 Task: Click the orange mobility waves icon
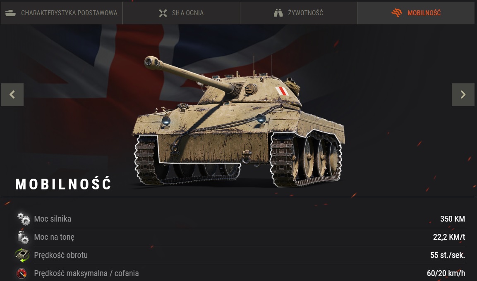click(x=397, y=13)
